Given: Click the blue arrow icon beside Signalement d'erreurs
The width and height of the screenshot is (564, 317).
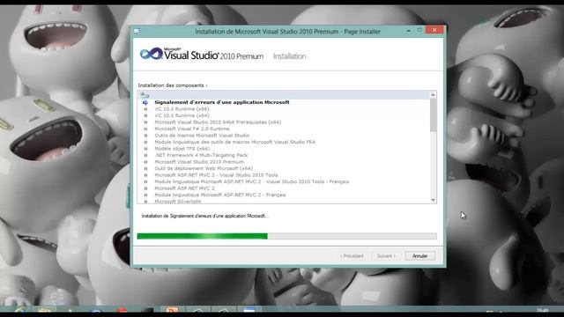Looking at the screenshot, I should tap(145, 102).
